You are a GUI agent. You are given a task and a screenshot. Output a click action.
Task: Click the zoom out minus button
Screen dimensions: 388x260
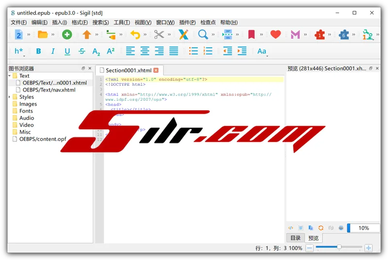tap(309, 248)
